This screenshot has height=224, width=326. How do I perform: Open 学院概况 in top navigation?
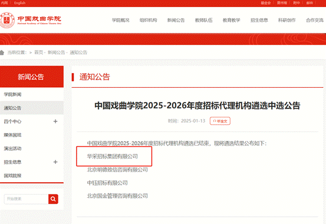coord(121,20)
